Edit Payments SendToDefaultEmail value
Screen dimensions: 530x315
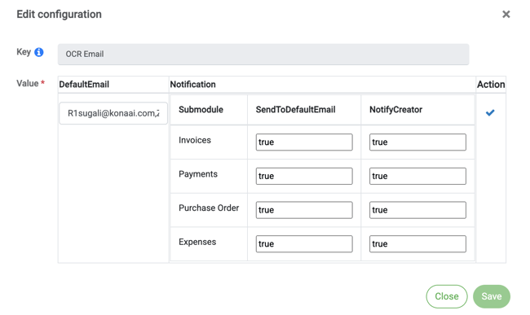304,176
